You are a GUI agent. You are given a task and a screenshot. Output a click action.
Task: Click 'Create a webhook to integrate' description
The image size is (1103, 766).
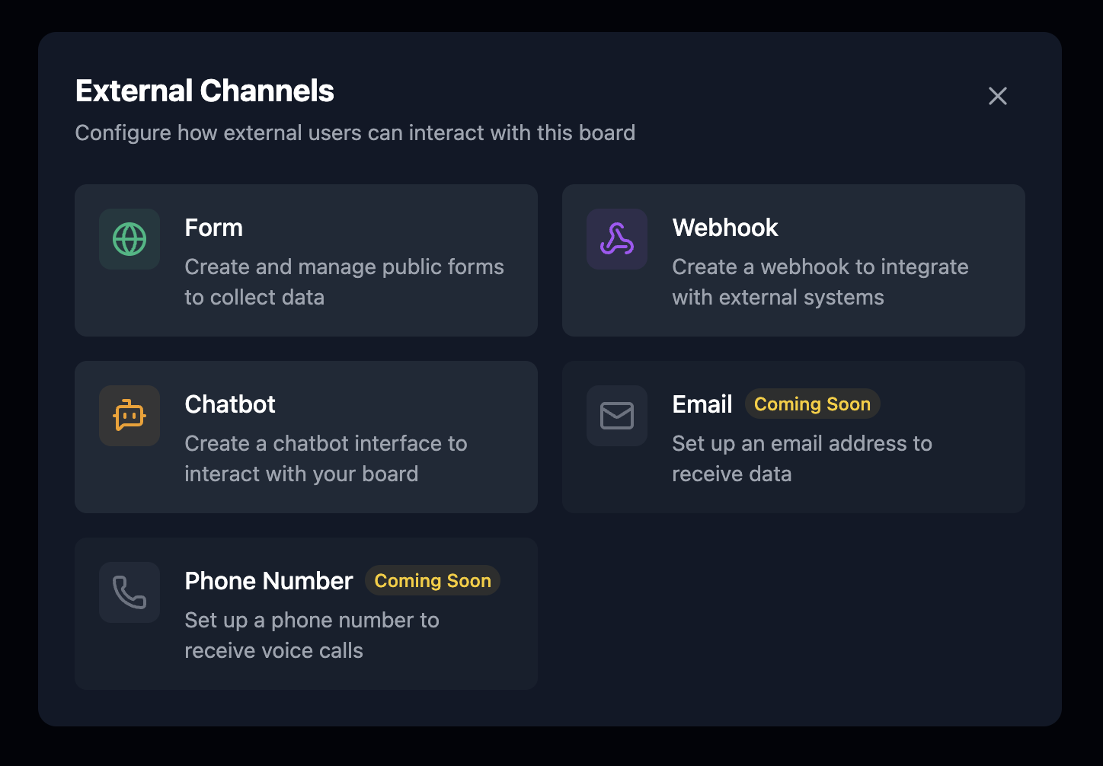pyautogui.click(x=820, y=267)
